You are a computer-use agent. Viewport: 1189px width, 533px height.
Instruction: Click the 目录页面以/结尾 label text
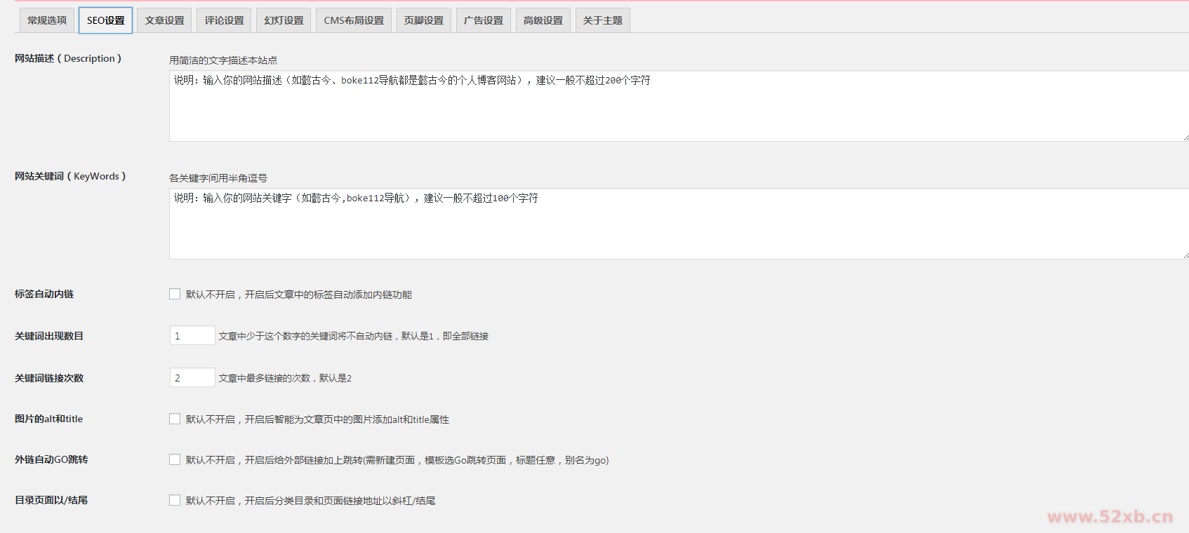(x=51, y=500)
